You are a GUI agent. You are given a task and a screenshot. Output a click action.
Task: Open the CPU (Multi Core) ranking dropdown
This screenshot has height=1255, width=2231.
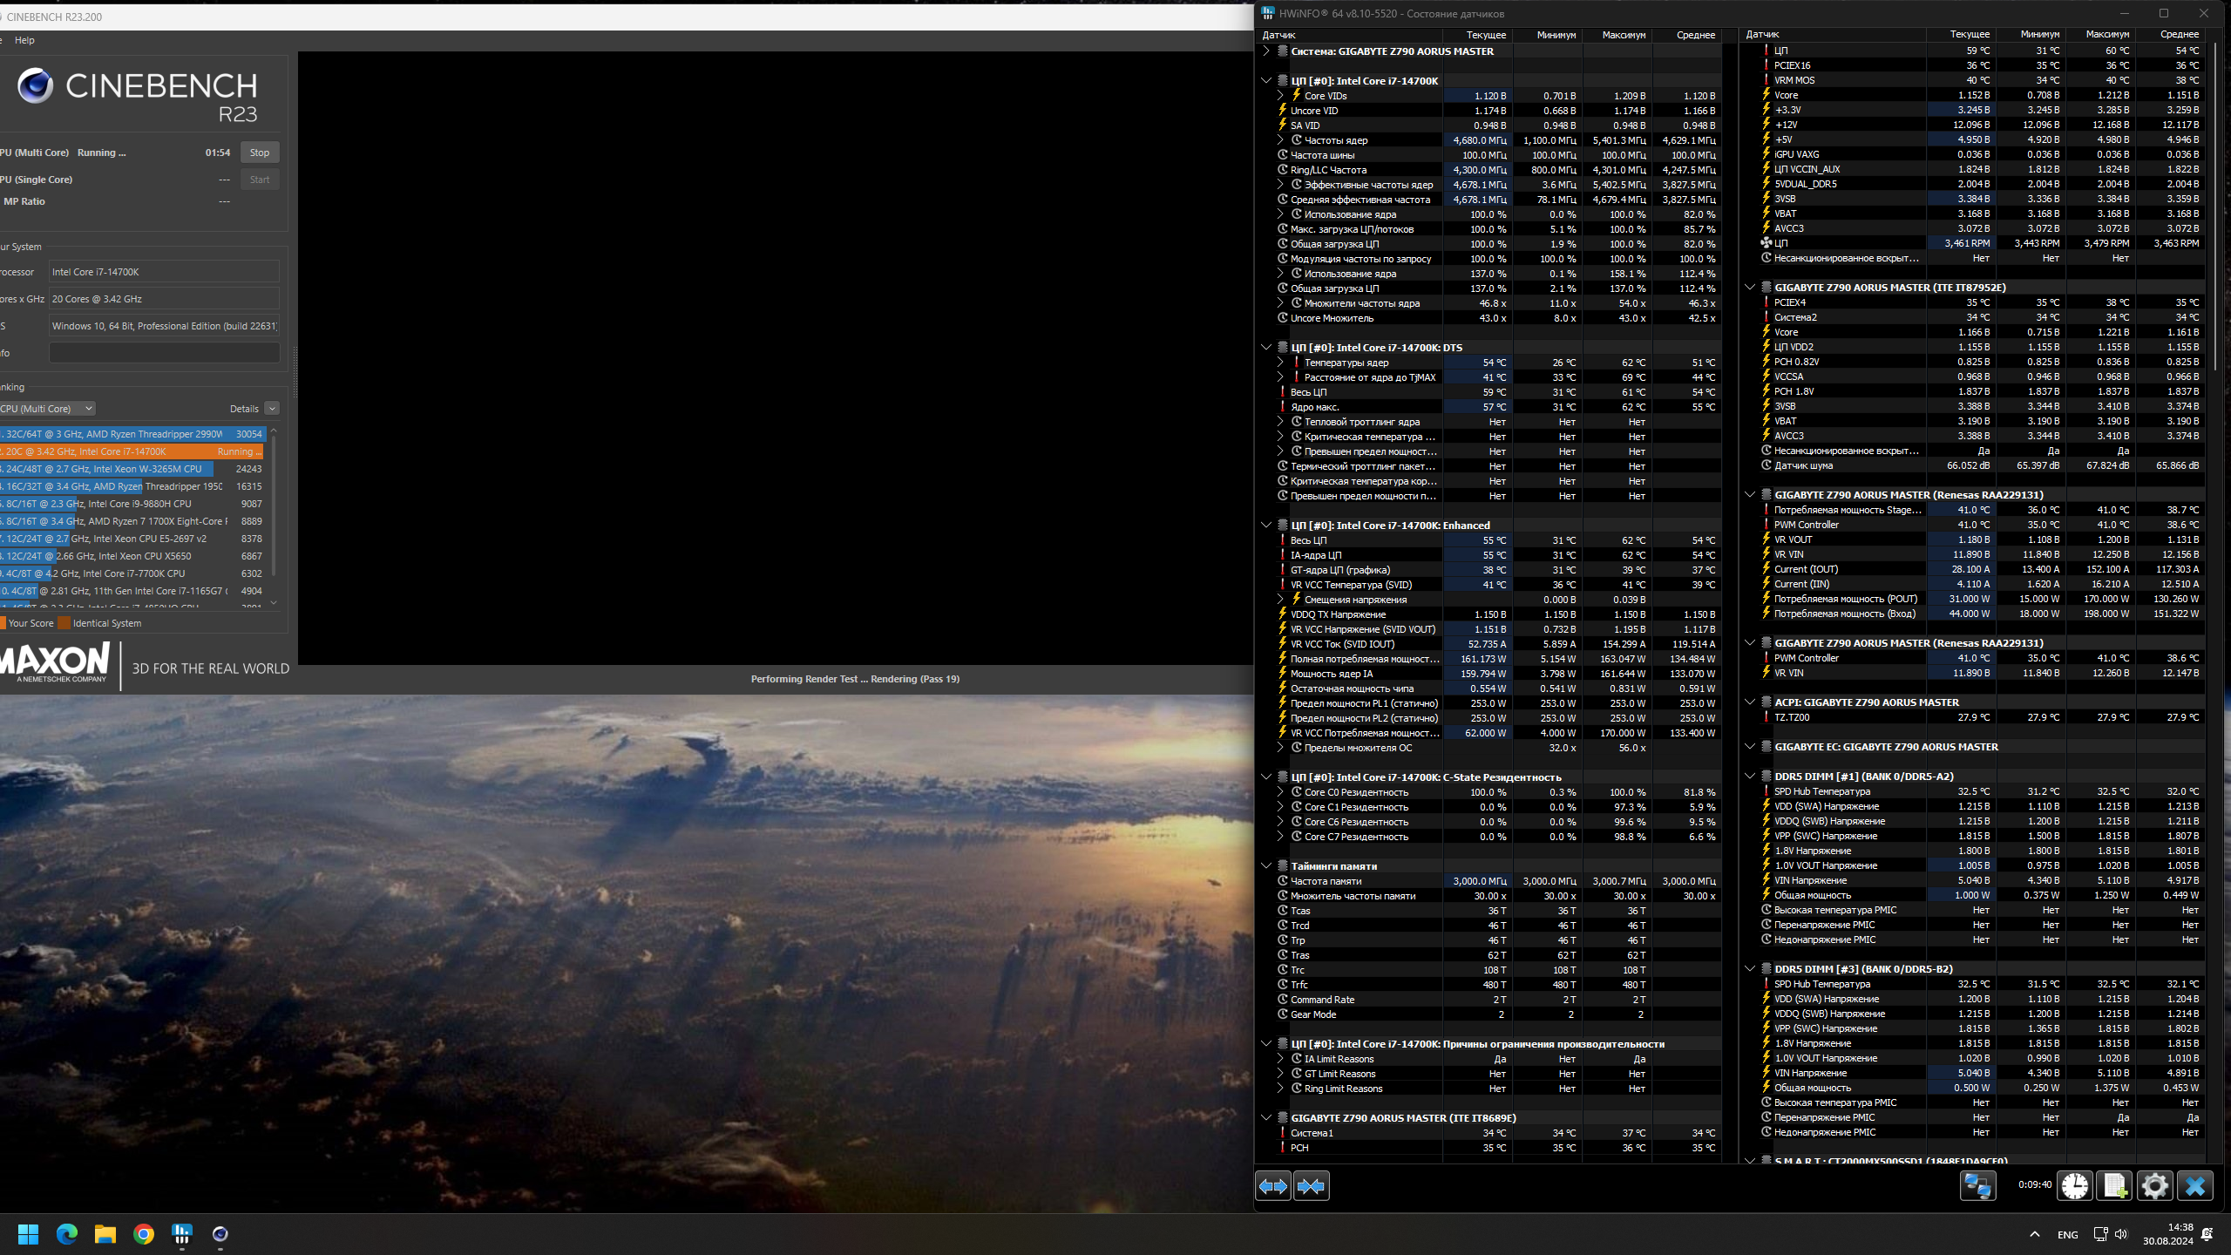[47, 409]
